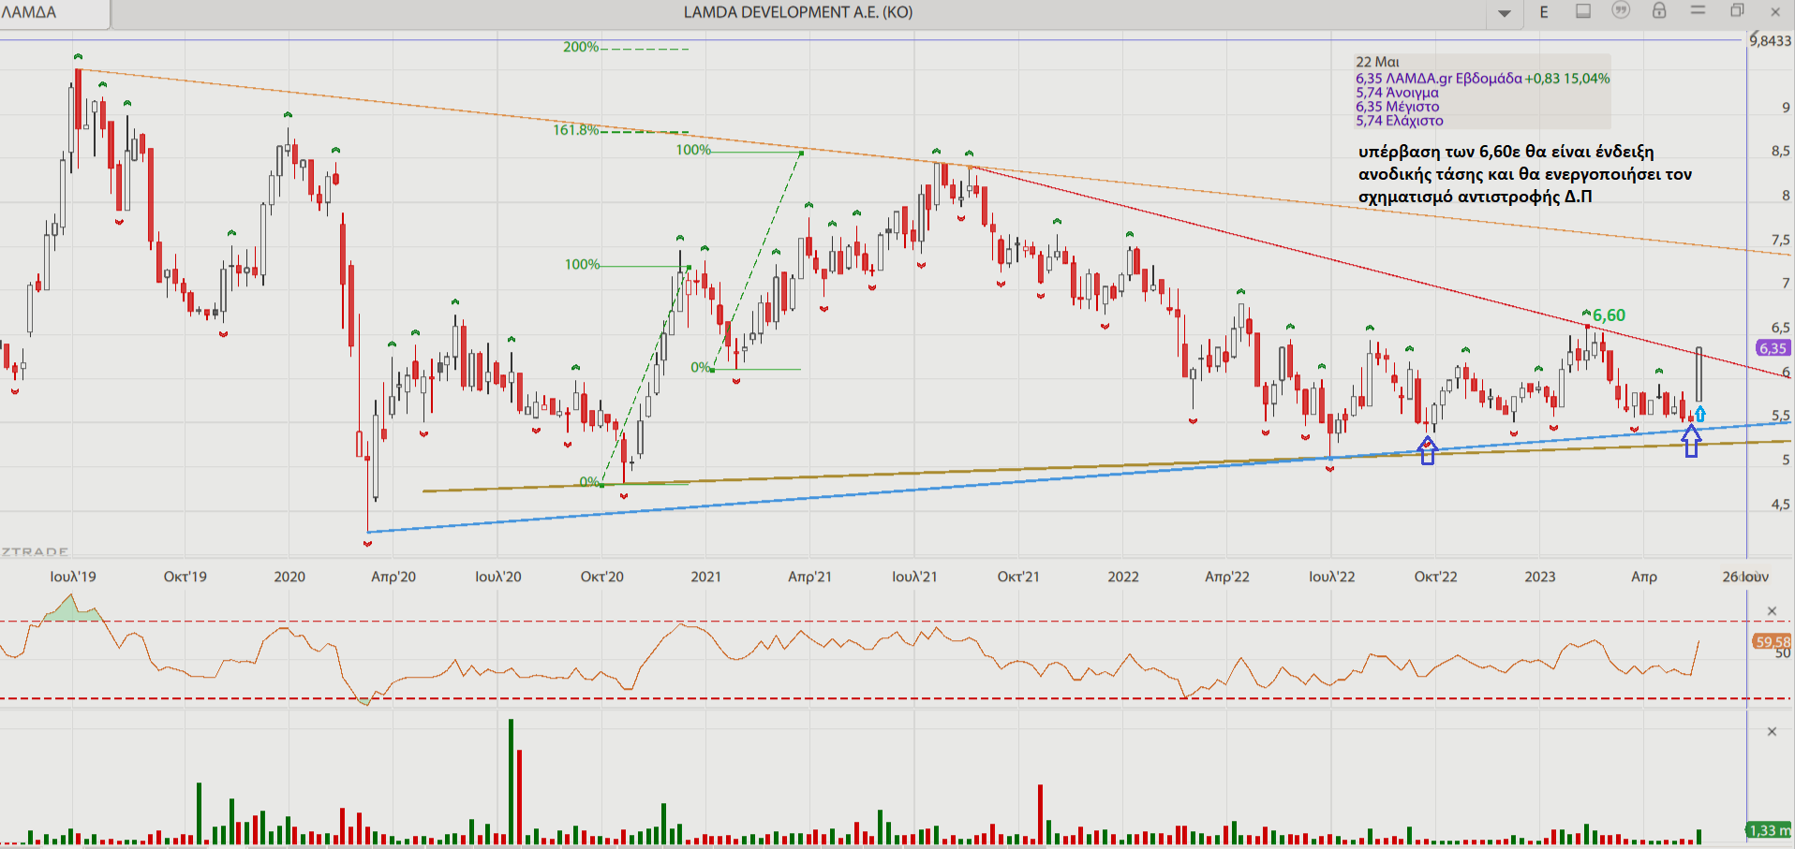Screen dimensions: 1795x849
Task: Close the RSI indicator panel
Action: [x=1772, y=611]
